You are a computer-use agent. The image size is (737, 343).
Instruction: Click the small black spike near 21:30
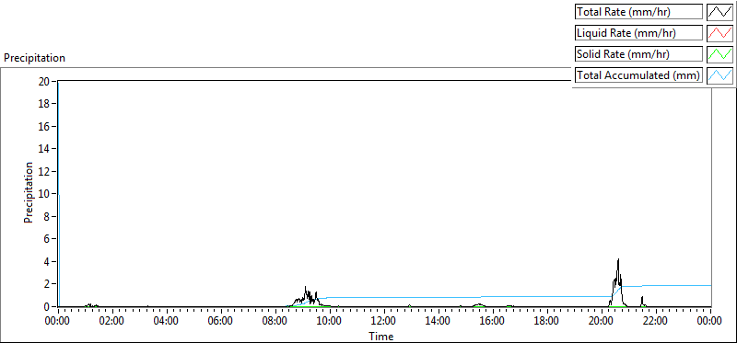(x=642, y=301)
